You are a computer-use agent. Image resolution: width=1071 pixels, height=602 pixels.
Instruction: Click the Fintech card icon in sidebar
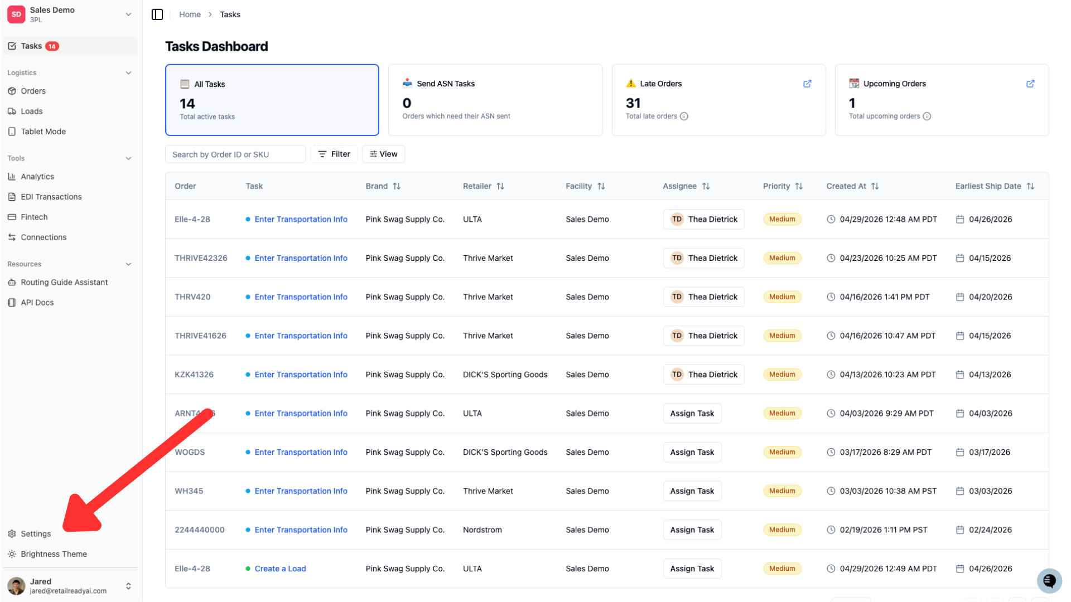pos(12,217)
